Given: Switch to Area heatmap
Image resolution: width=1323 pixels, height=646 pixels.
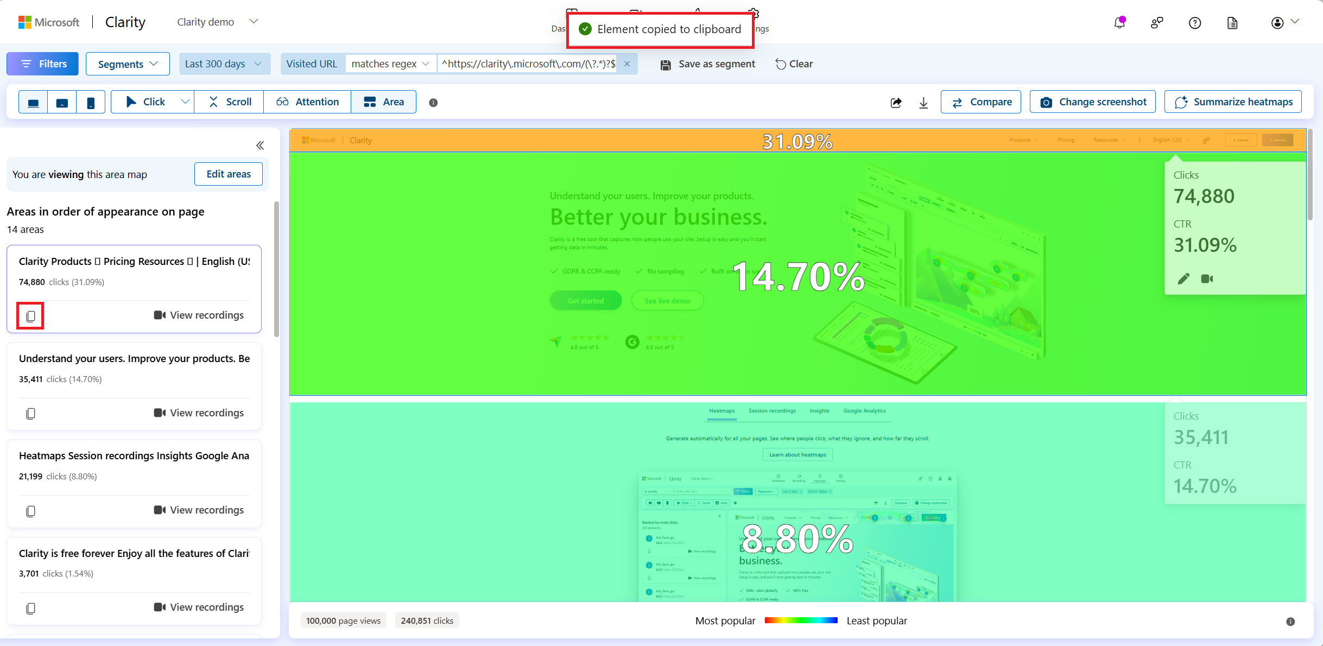Looking at the screenshot, I should pyautogui.click(x=384, y=102).
